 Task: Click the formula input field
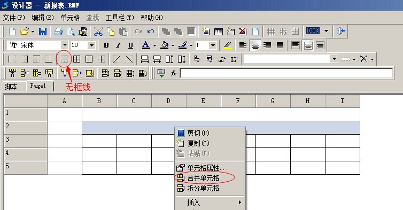point(286,74)
